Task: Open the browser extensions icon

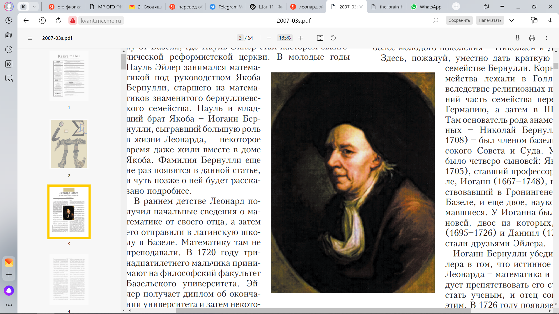Action: point(534,20)
